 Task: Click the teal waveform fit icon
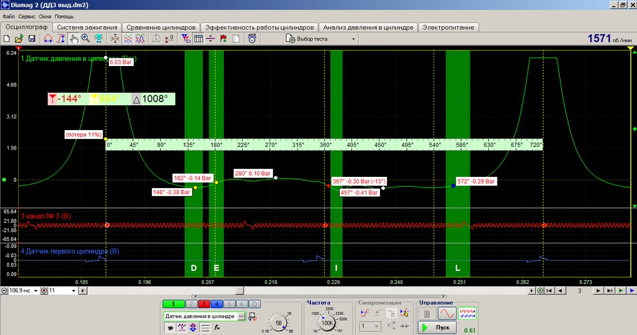click(x=98, y=39)
